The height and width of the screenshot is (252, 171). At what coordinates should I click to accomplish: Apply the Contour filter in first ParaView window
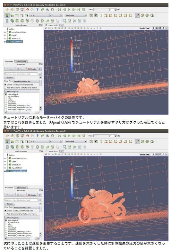[x=12, y=21]
